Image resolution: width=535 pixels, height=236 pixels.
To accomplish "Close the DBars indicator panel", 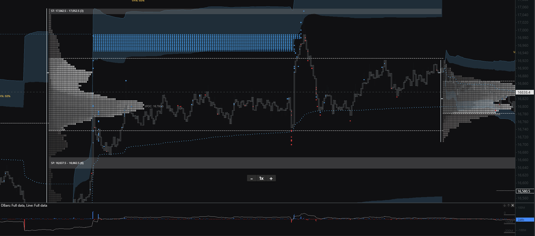I will point(513,205).
